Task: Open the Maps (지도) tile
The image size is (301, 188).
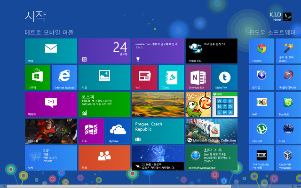Action: point(91,131)
